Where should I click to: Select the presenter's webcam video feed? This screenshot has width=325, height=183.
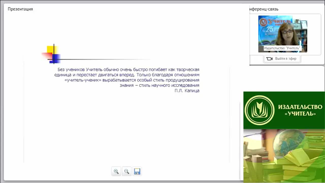[283, 34]
